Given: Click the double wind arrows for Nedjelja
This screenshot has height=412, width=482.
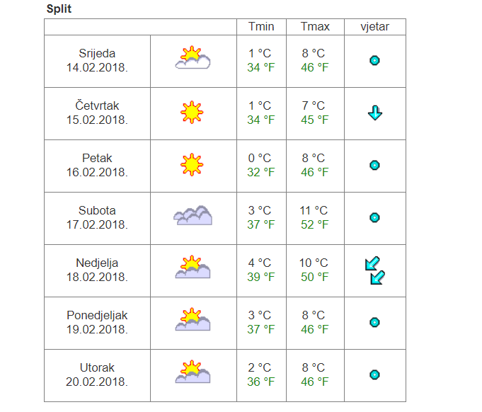Looking at the screenshot, I should click(375, 270).
